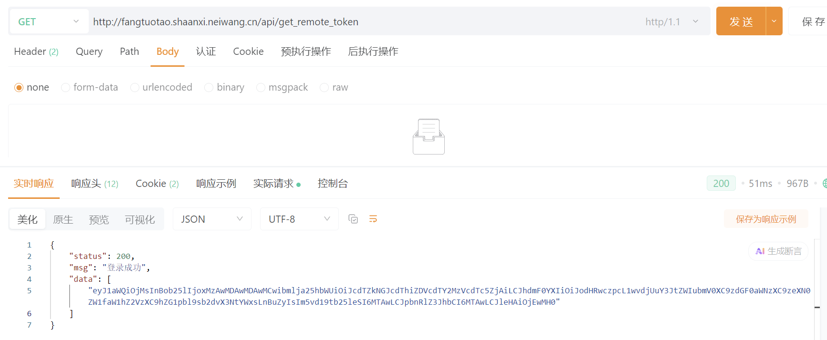This screenshot has width=827, height=340.
Task: Toggle the word wrap icon
Action: [x=373, y=219]
